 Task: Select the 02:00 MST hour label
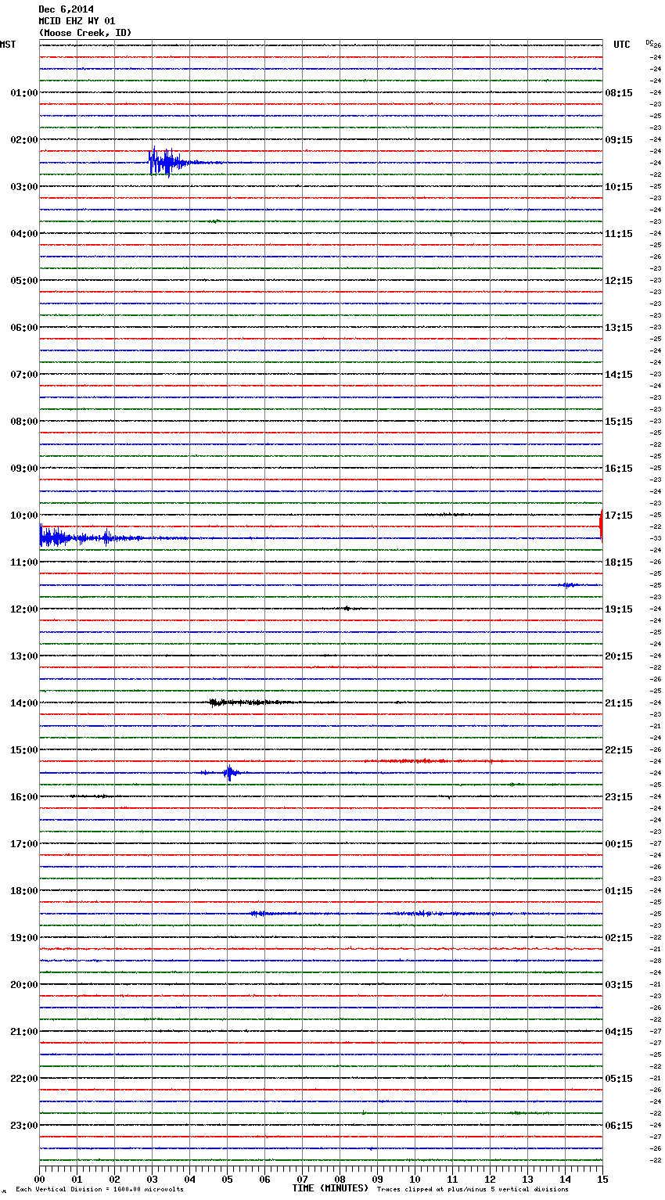(24, 140)
